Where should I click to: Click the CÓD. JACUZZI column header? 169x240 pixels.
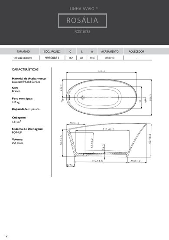(x=52, y=51)
